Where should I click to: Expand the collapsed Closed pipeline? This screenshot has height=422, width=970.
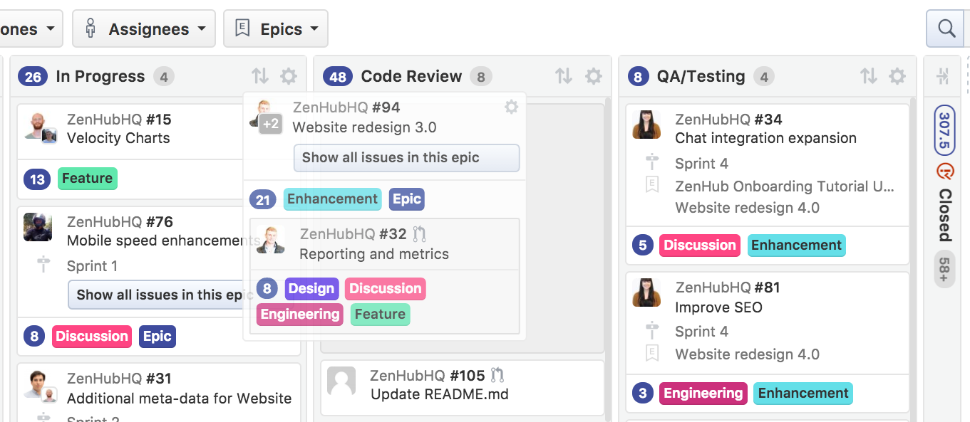943,76
